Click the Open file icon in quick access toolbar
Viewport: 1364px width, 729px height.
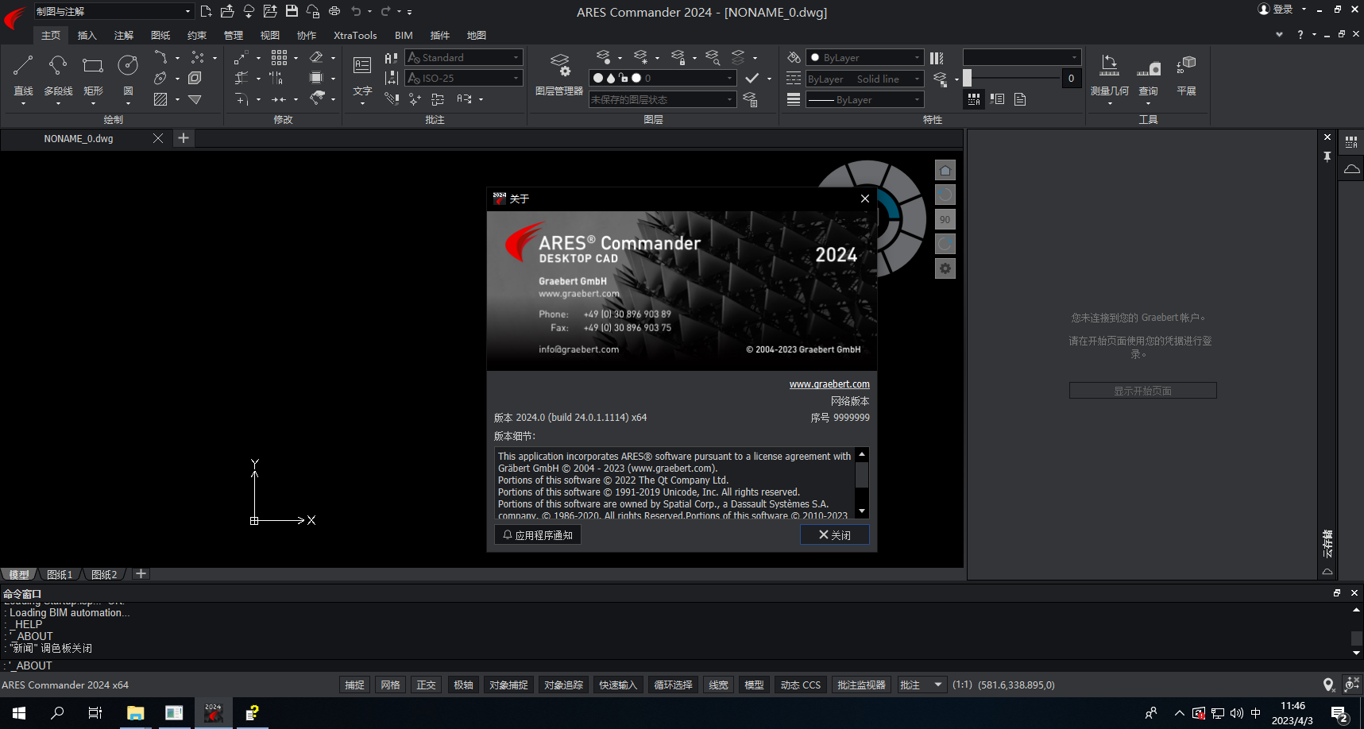227,11
